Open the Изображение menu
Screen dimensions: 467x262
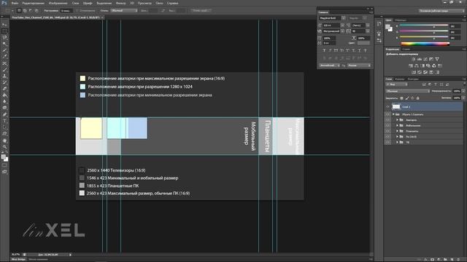tap(58, 3)
